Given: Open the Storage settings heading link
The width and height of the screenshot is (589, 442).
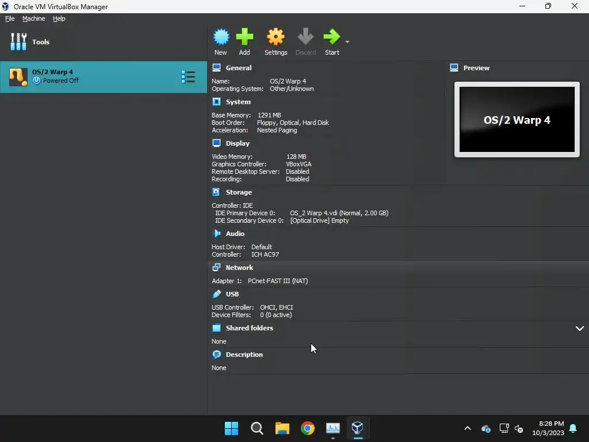Looking at the screenshot, I should coord(239,192).
